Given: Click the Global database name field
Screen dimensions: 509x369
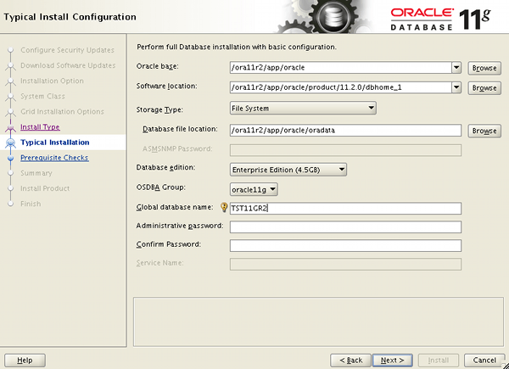Looking at the screenshot, I should click(x=345, y=209).
